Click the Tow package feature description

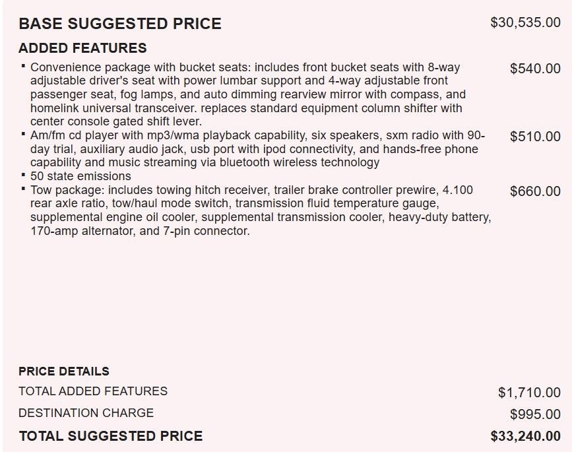261,210
